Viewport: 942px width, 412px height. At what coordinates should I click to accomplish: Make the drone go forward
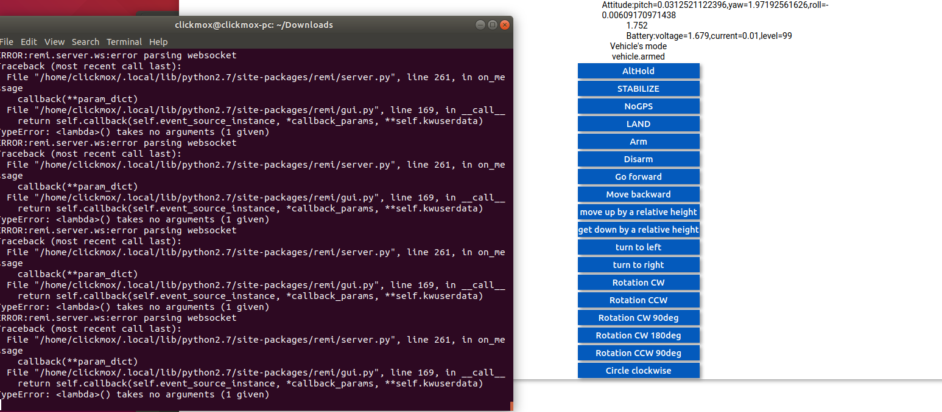(638, 176)
